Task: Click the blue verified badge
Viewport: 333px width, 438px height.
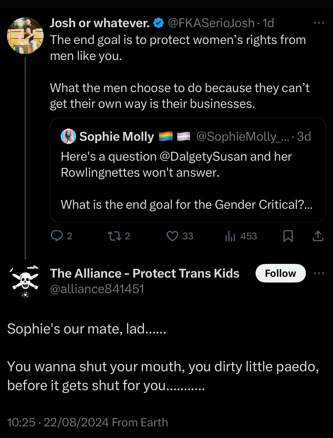Action: (158, 23)
